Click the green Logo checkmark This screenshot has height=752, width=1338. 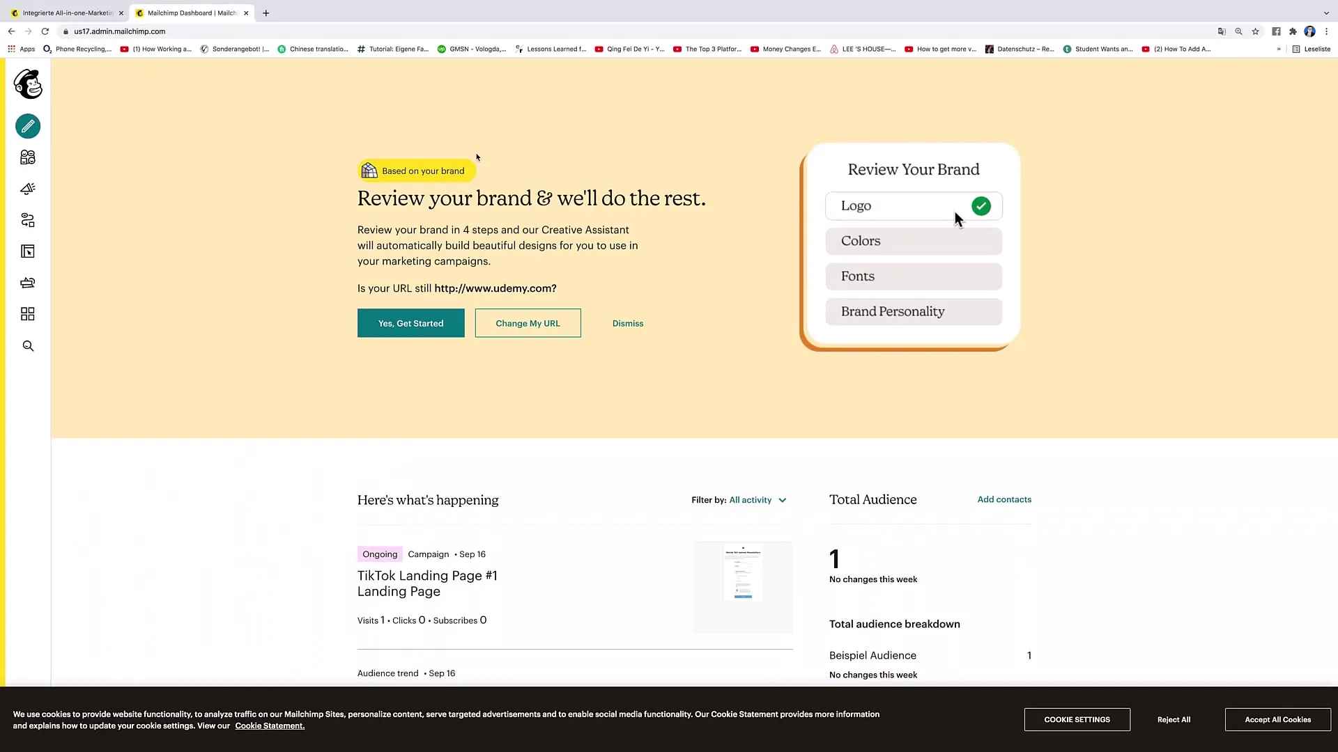tap(981, 206)
